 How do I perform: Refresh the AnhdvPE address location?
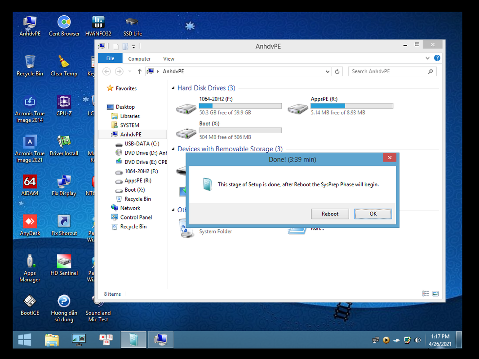(x=337, y=72)
